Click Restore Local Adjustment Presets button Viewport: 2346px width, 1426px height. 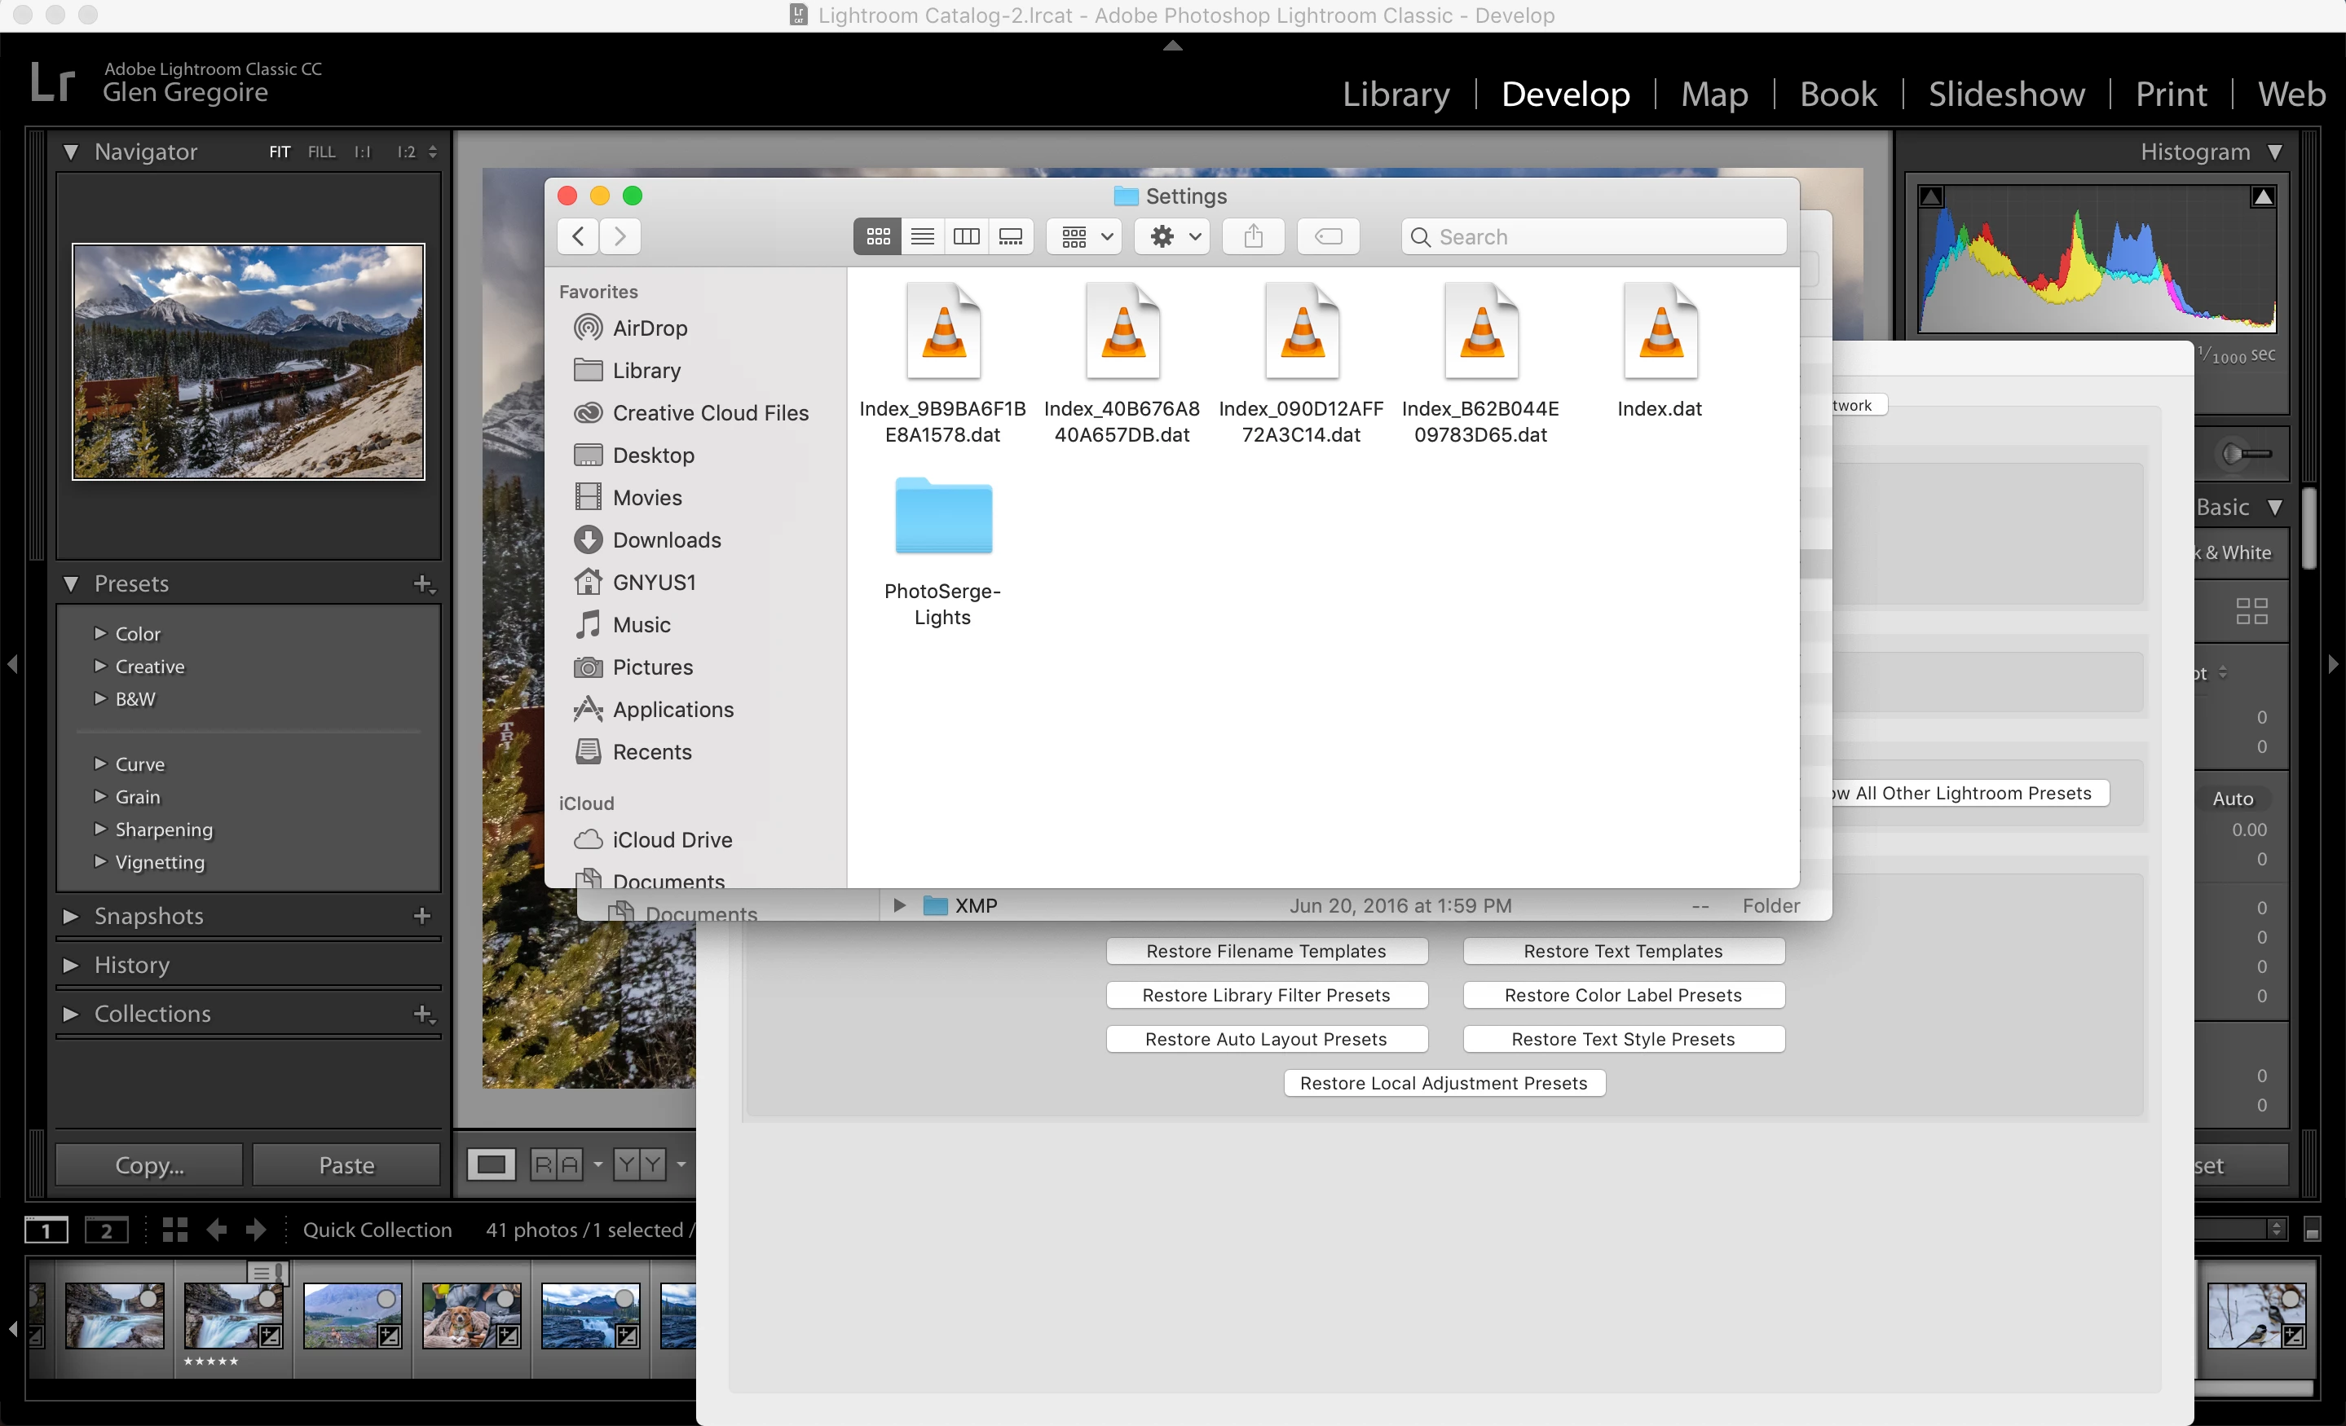1444,1083
